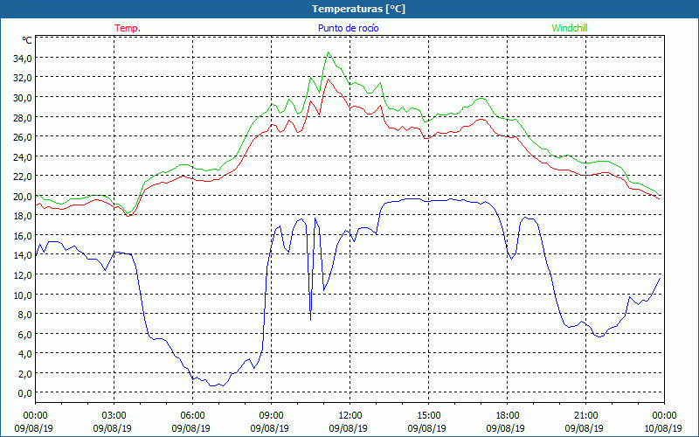Click the '°C' unit label on the axis
This screenshot has height=437, width=699.
point(27,40)
